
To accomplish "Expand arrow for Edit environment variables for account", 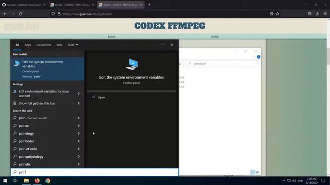I will (x=79, y=94).
